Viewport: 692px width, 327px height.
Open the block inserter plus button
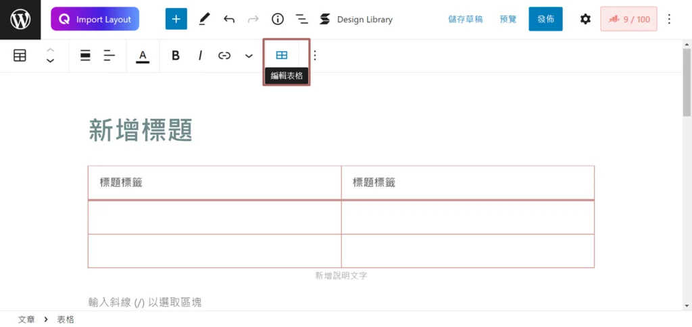176,19
